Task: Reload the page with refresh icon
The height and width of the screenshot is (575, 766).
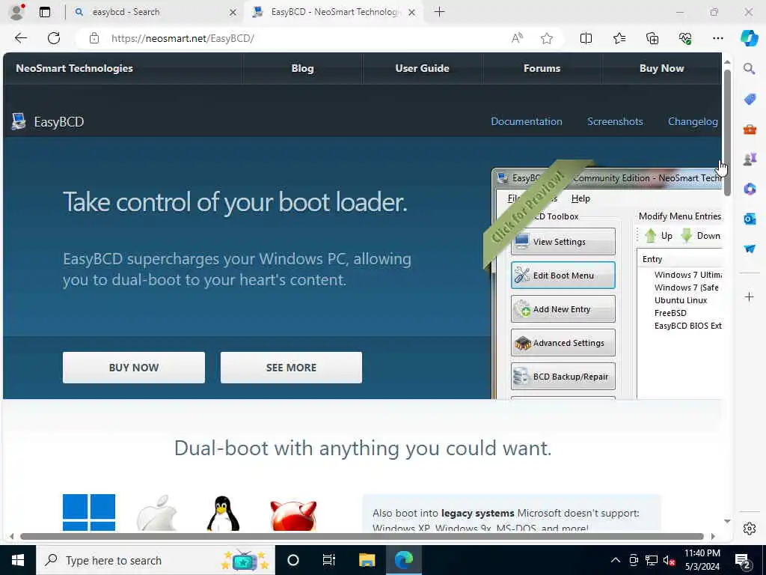Action: click(x=54, y=38)
